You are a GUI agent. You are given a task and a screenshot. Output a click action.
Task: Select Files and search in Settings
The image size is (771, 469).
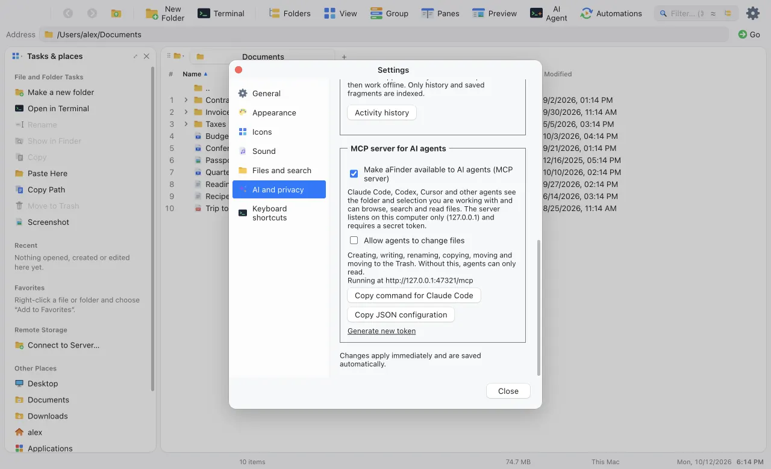point(279,170)
